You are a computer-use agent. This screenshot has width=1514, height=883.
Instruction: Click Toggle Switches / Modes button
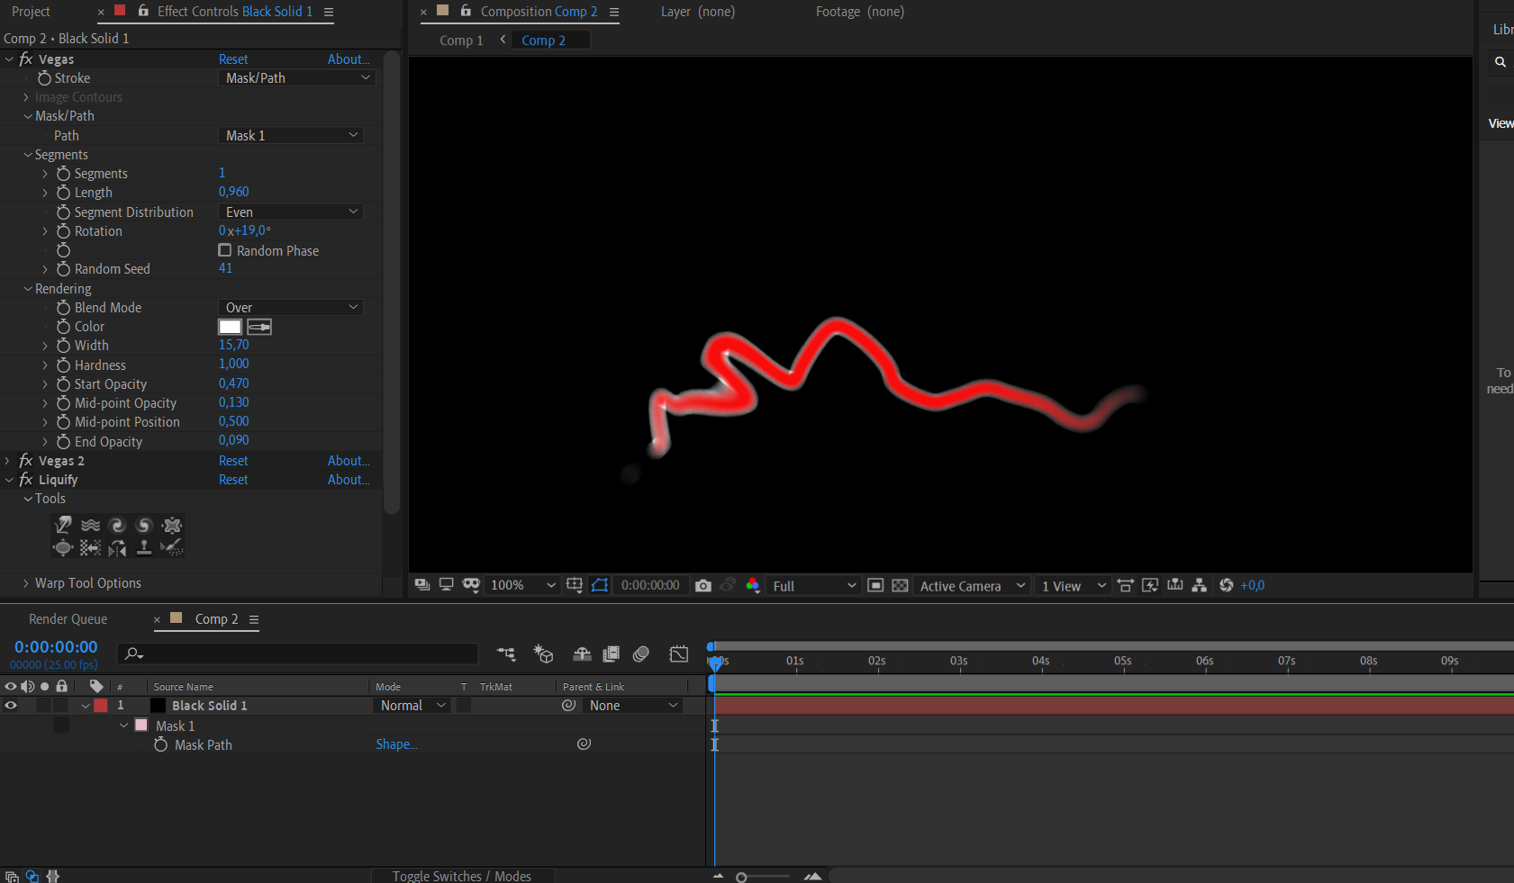[462, 876]
